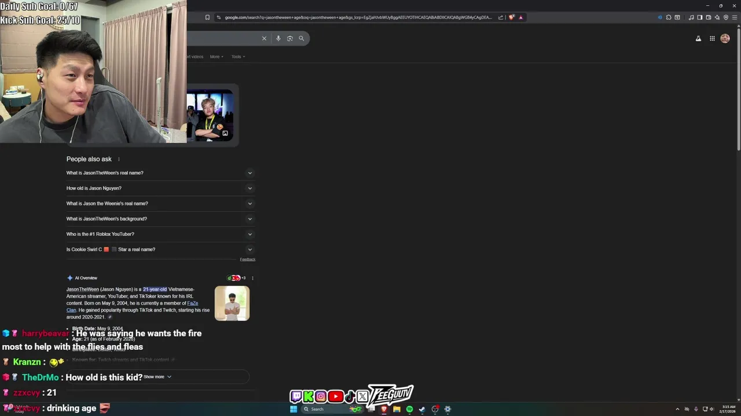Click the 'People also ask' heading
The width and height of the screenshot is (741, 416).
[89, 159]
